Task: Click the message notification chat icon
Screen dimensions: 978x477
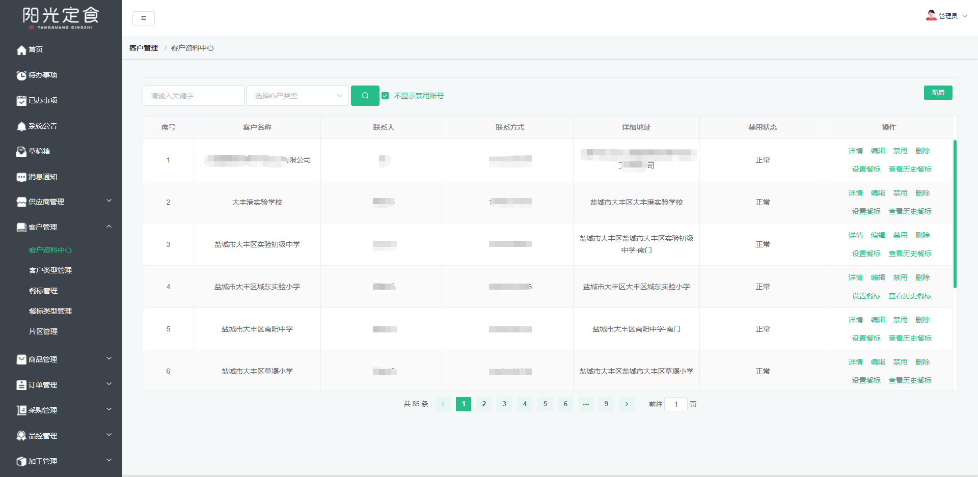Action: click(x=21, y=177)
